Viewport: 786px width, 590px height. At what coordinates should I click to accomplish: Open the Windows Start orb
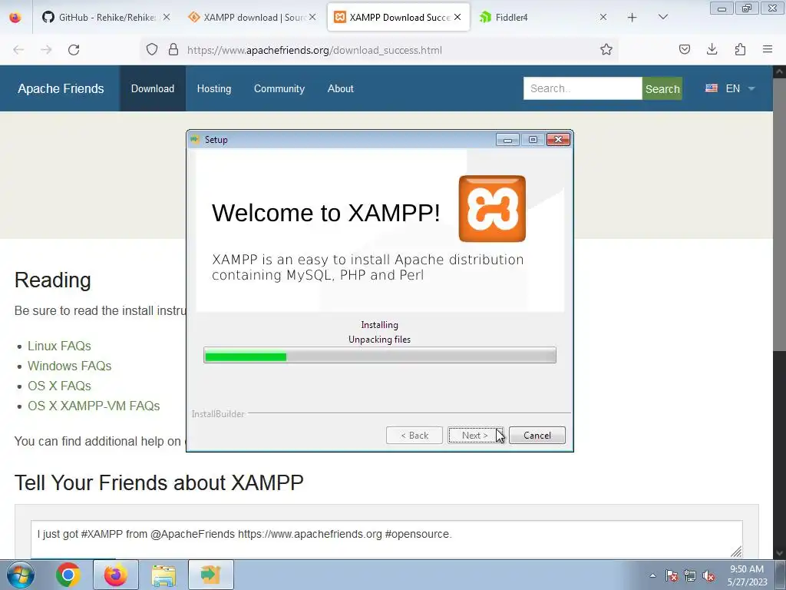21,575
